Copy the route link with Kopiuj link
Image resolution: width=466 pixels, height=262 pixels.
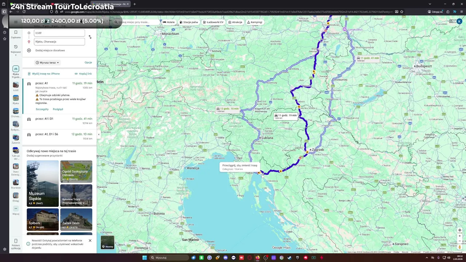coord(83,74)
